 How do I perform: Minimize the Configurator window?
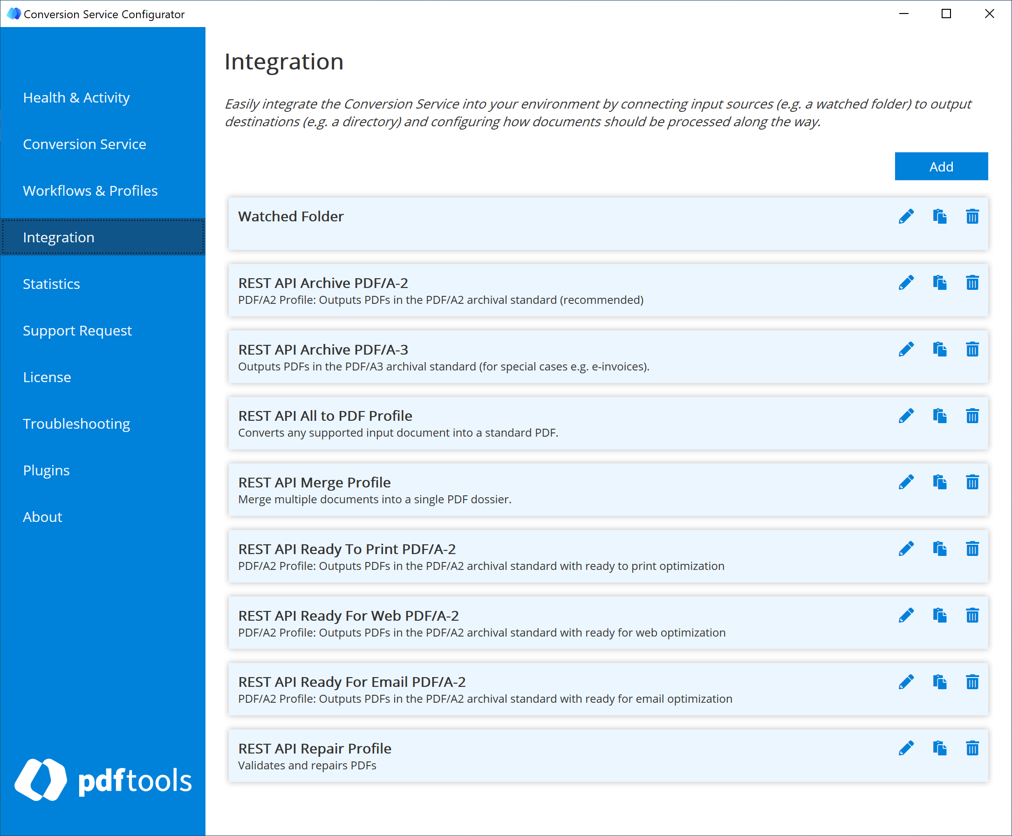pos(904,14)
